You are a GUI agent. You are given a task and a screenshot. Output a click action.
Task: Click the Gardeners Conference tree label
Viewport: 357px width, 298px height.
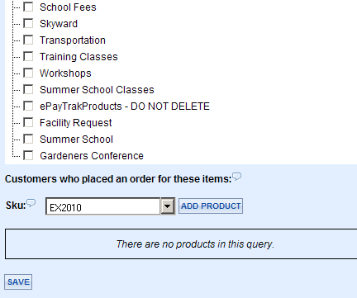click(x=92, y=156)
